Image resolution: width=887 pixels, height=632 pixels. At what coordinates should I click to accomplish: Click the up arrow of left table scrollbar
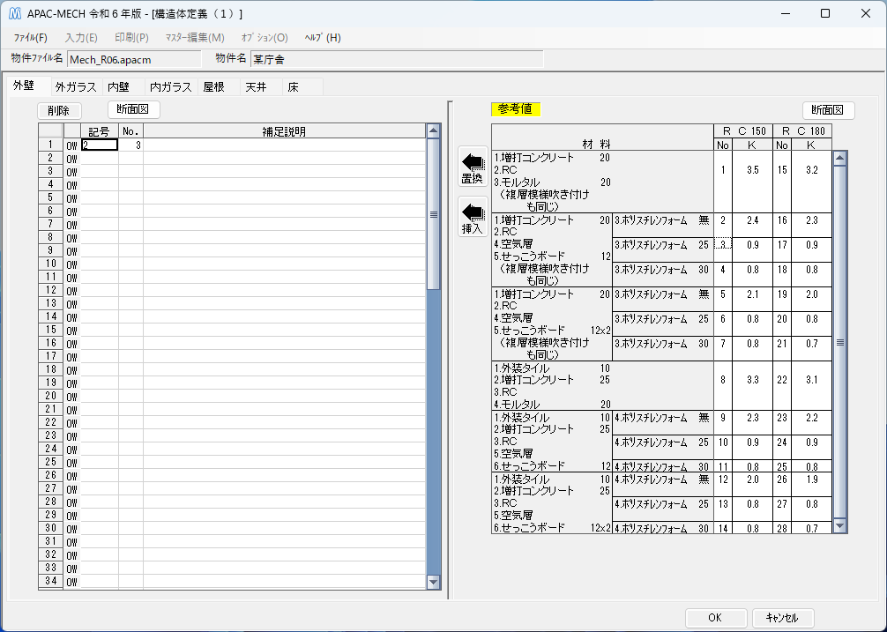(x=434, y=131)
